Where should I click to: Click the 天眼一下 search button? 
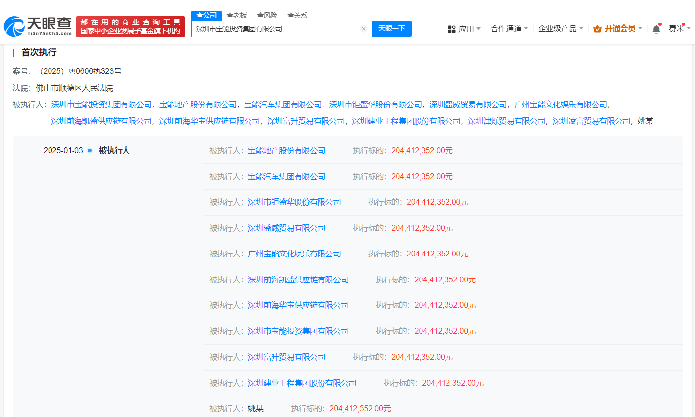tap(392, 28)
